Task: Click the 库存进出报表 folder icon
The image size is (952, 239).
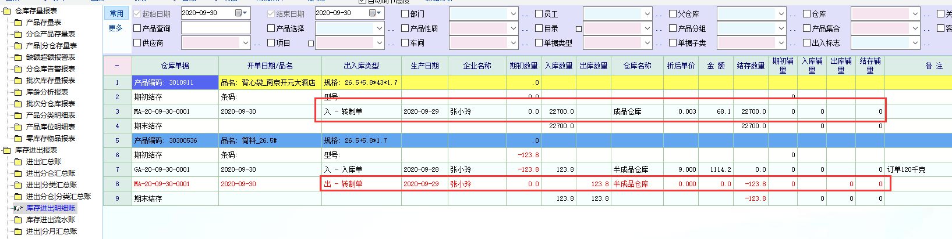Action: 7,150
